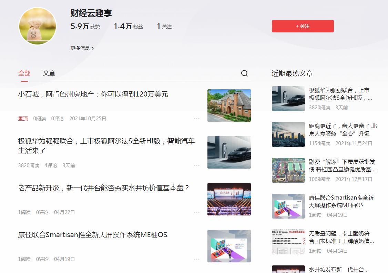This screenshot has height=273, width=388.
Task: Open hot article 距离更近了，亲人更亲了
Action: pos(343,130)
